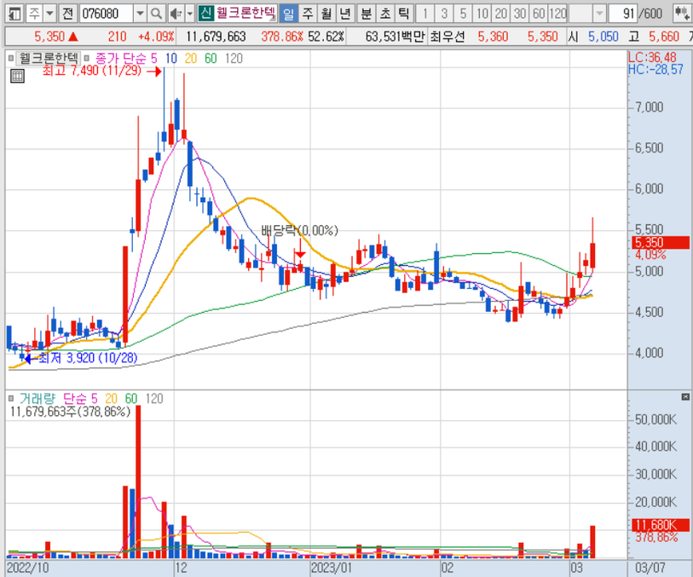Click the candlestick chart settings icon at top right
Screen dimensions: 693x577
(x=682, y=14)
